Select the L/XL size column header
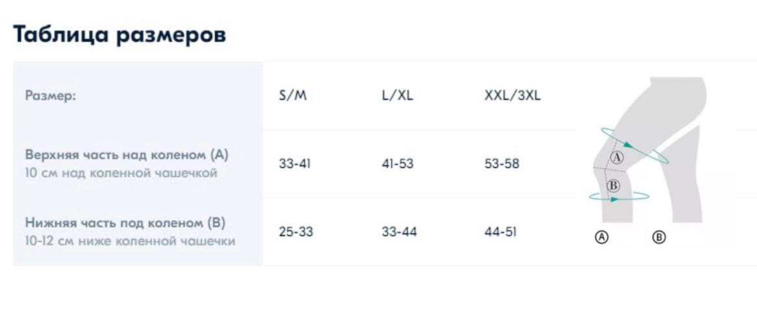Viewport: 757px width, 325px height. (x=397, y=95)
